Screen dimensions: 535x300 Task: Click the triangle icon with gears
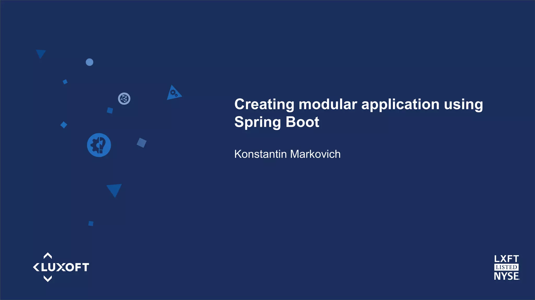(x=174, y=93)
